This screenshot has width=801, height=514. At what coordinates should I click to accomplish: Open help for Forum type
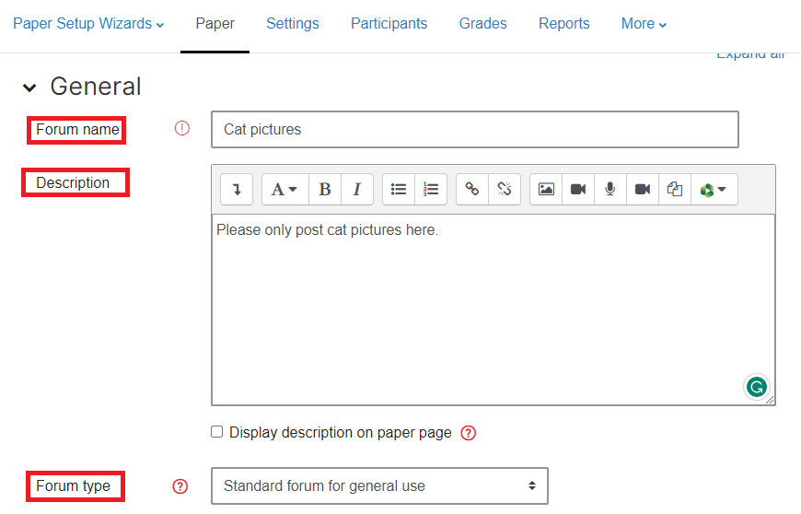pos(180,486)
